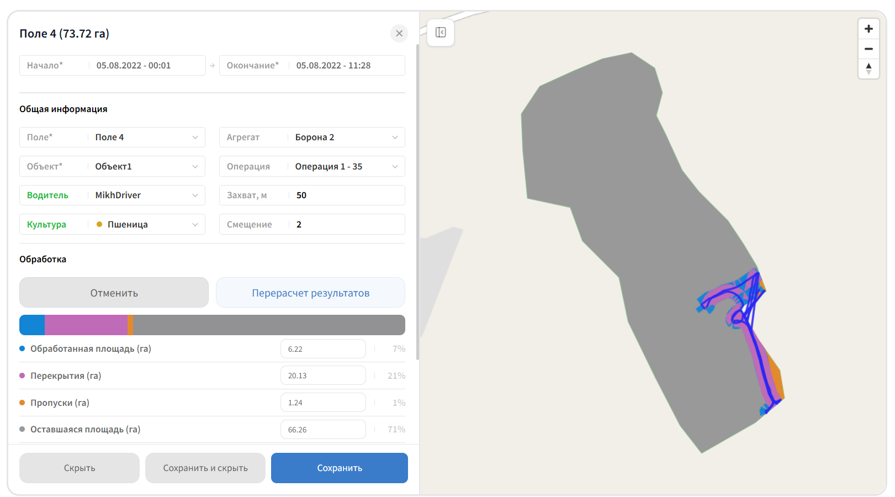
Task: Open the Агрегат dropdown showing Борона 2
Action: (x=312, y=137)
